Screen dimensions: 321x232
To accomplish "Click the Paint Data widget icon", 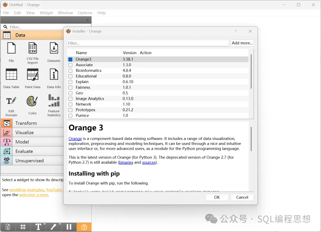I will (x=33, y=75).
